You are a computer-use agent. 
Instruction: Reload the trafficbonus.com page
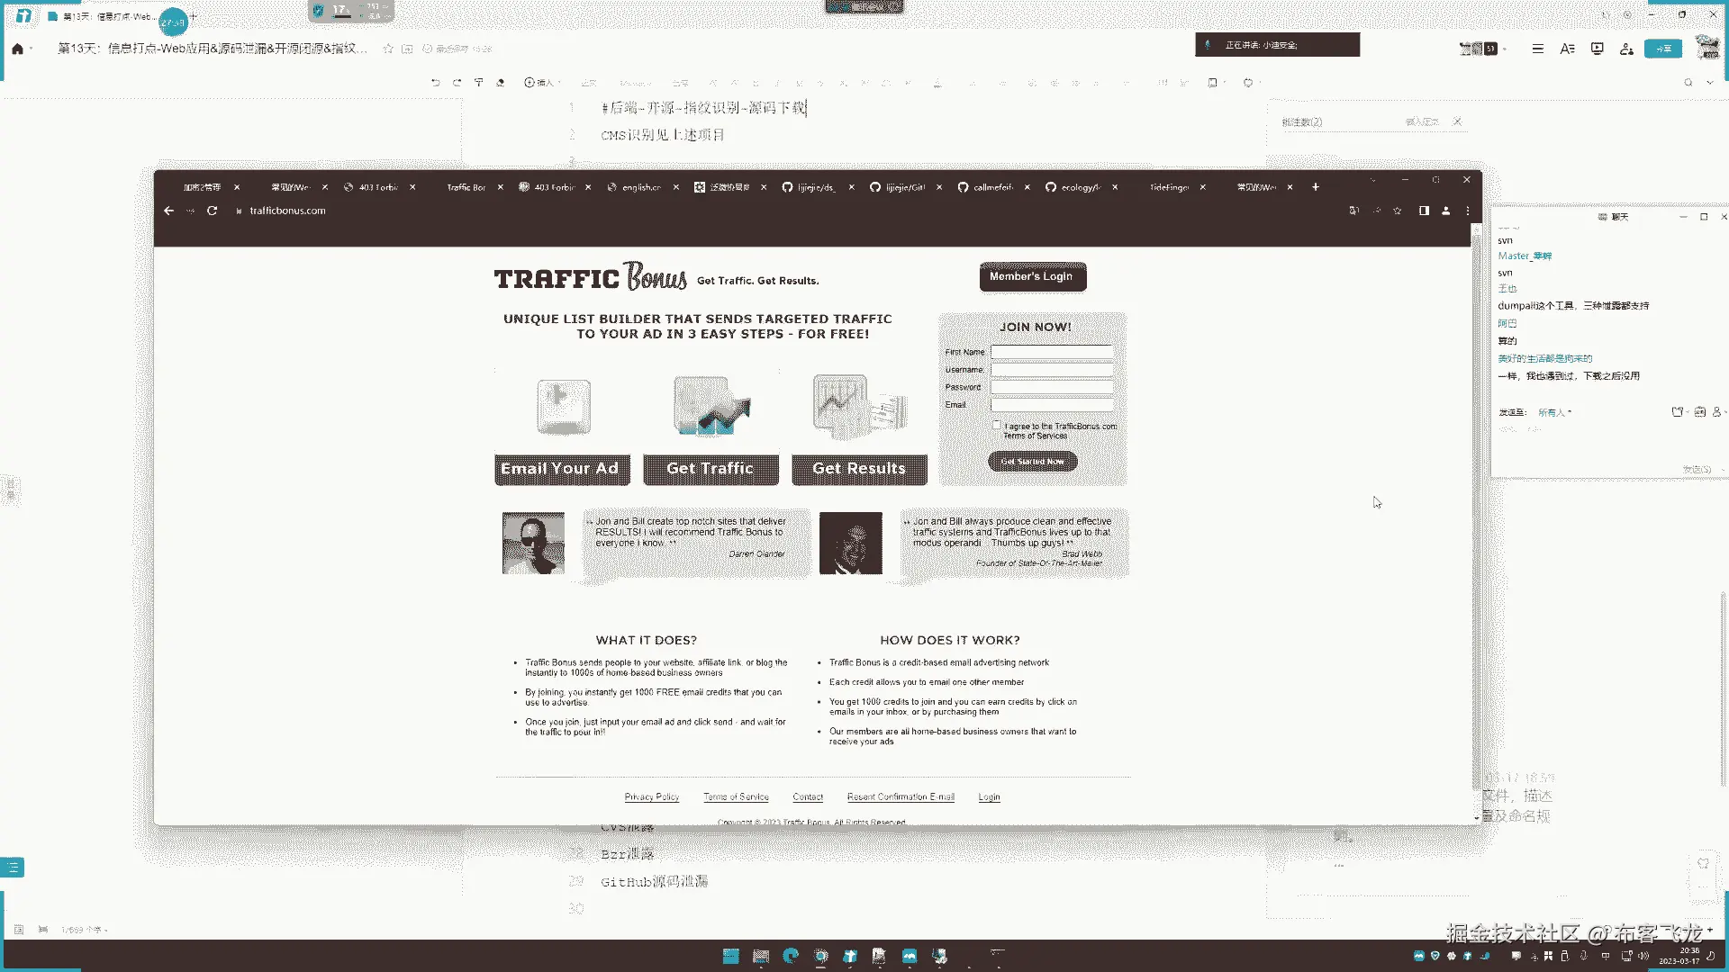[212, 211]
